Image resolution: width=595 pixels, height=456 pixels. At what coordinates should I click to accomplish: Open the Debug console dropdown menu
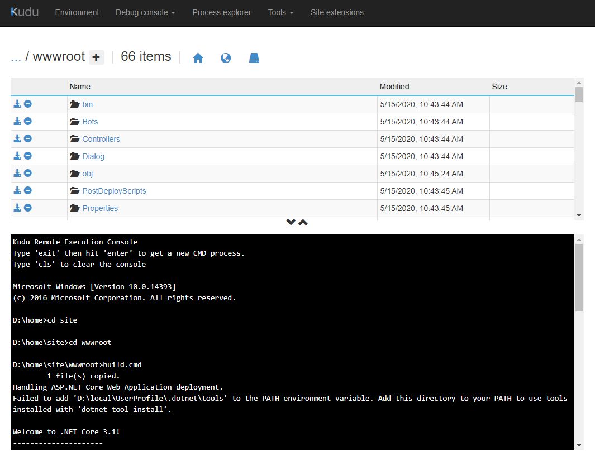pyautogui.click(x=145, y=12)
